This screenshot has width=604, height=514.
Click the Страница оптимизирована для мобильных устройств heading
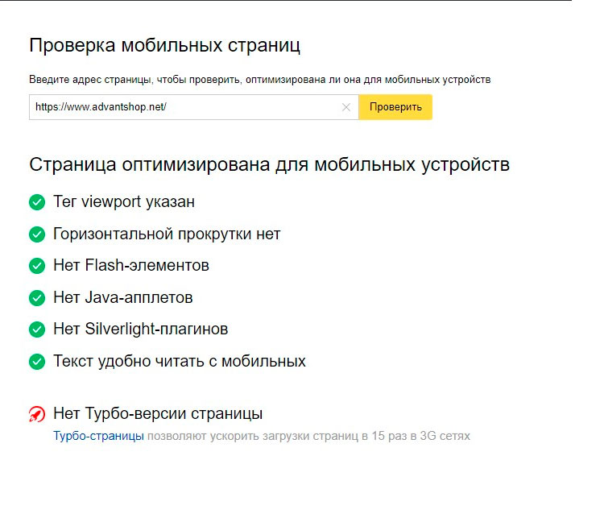point(269,165)
